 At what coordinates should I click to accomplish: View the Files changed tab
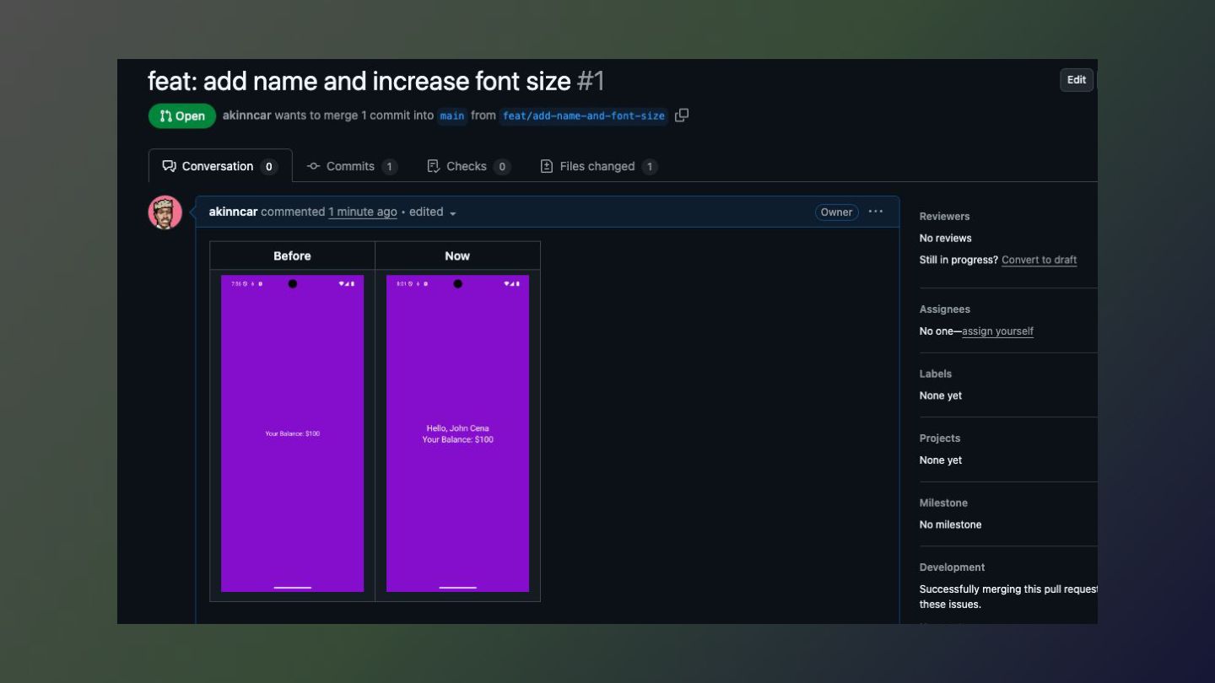coord(597,166)
